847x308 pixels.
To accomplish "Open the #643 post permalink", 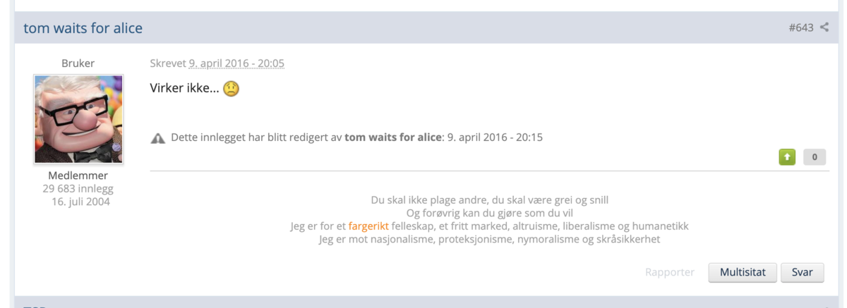I will (x=801, y=27).
